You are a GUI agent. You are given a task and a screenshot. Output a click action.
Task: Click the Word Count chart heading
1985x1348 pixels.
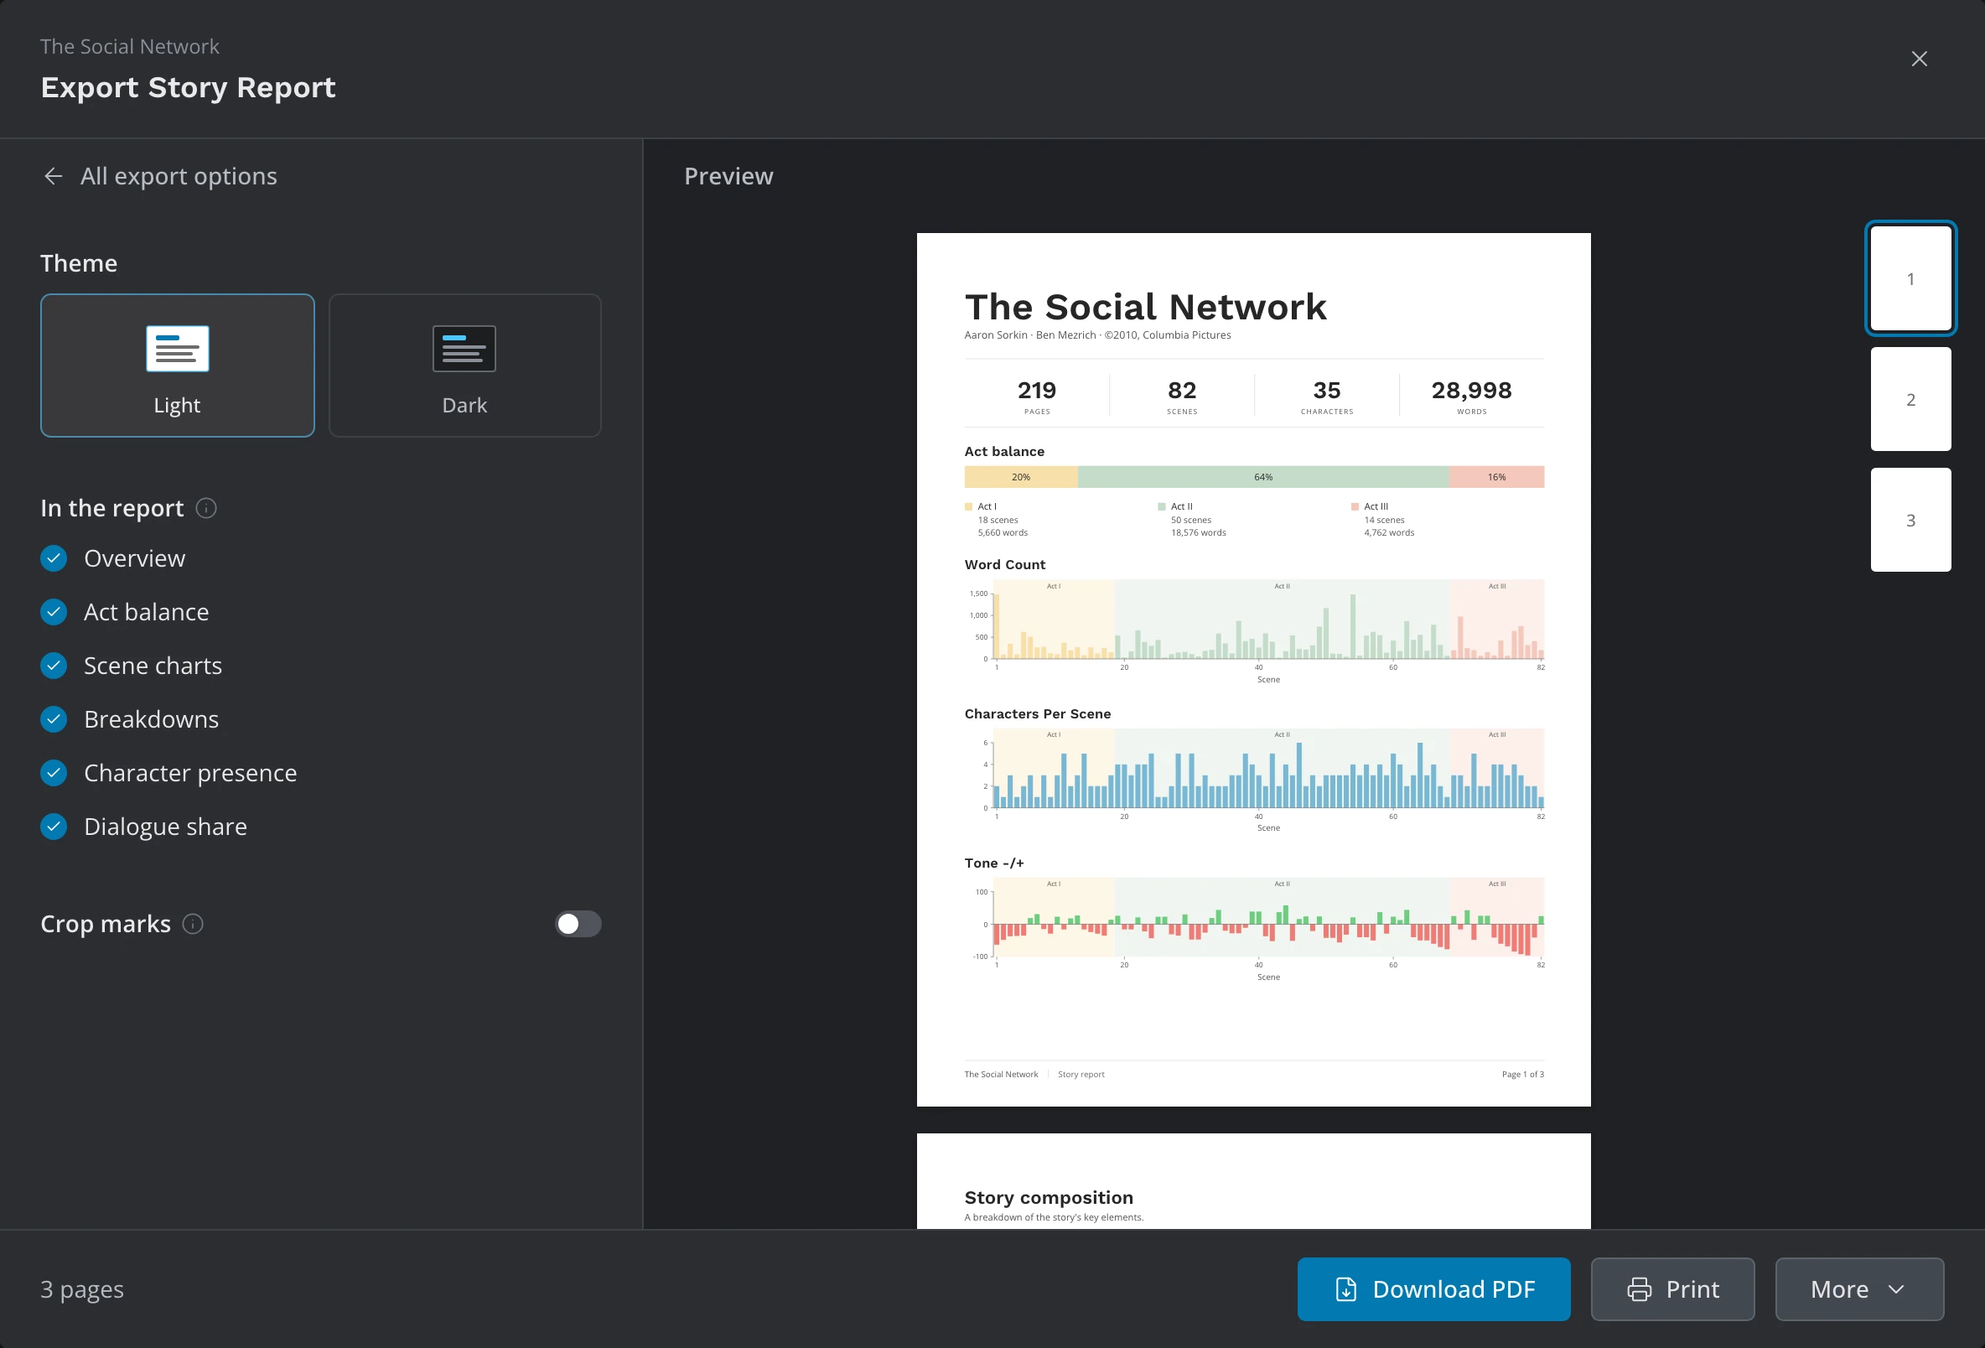(x=1004, y=565)
